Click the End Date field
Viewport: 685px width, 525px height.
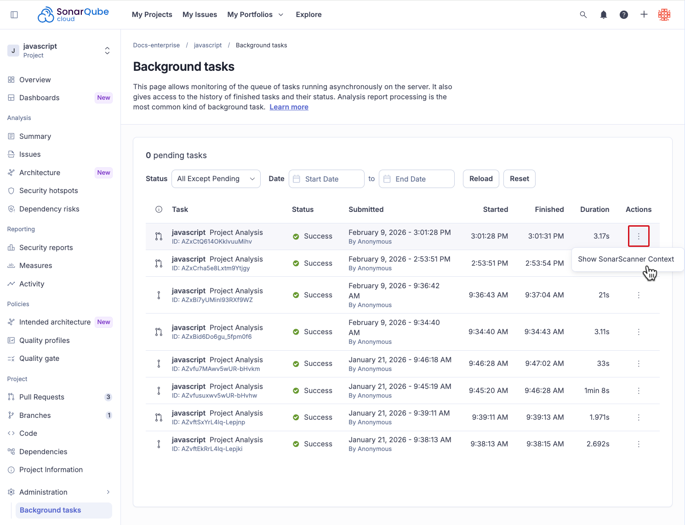tap(417, 179)
